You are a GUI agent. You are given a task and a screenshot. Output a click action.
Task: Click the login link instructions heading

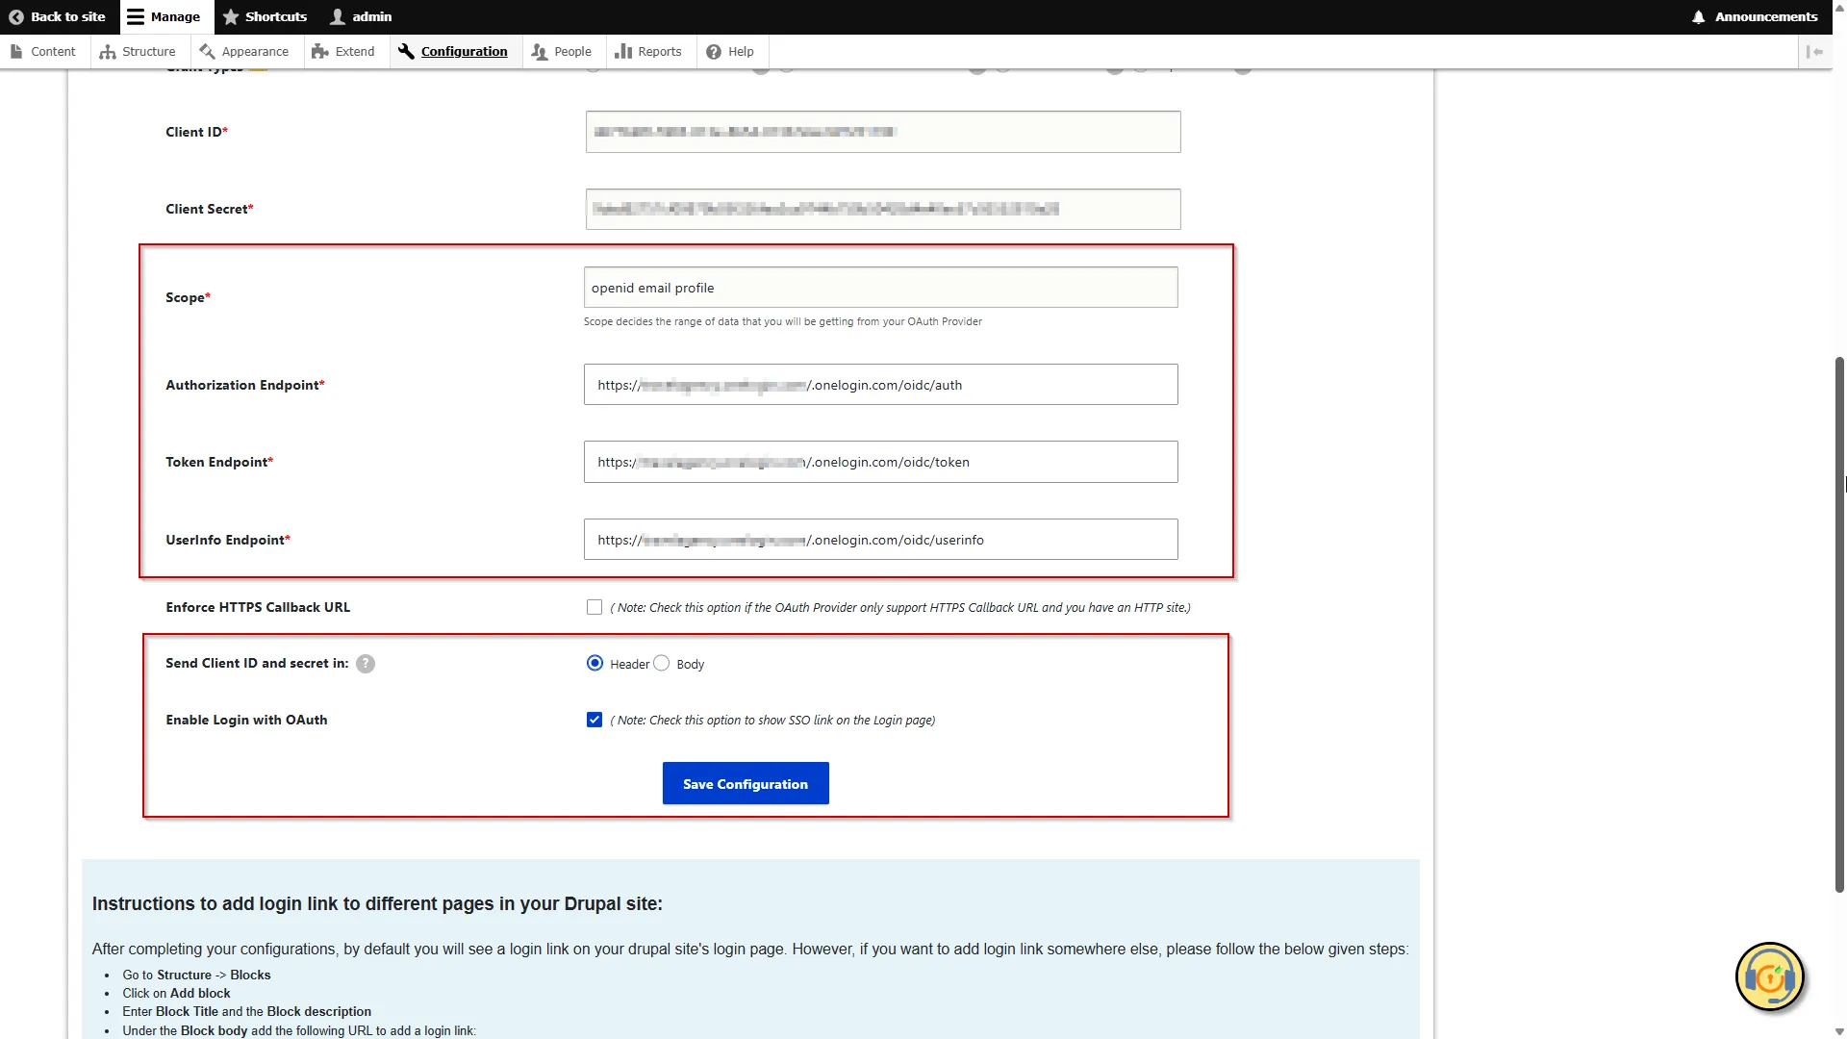[x=377, y=903]
